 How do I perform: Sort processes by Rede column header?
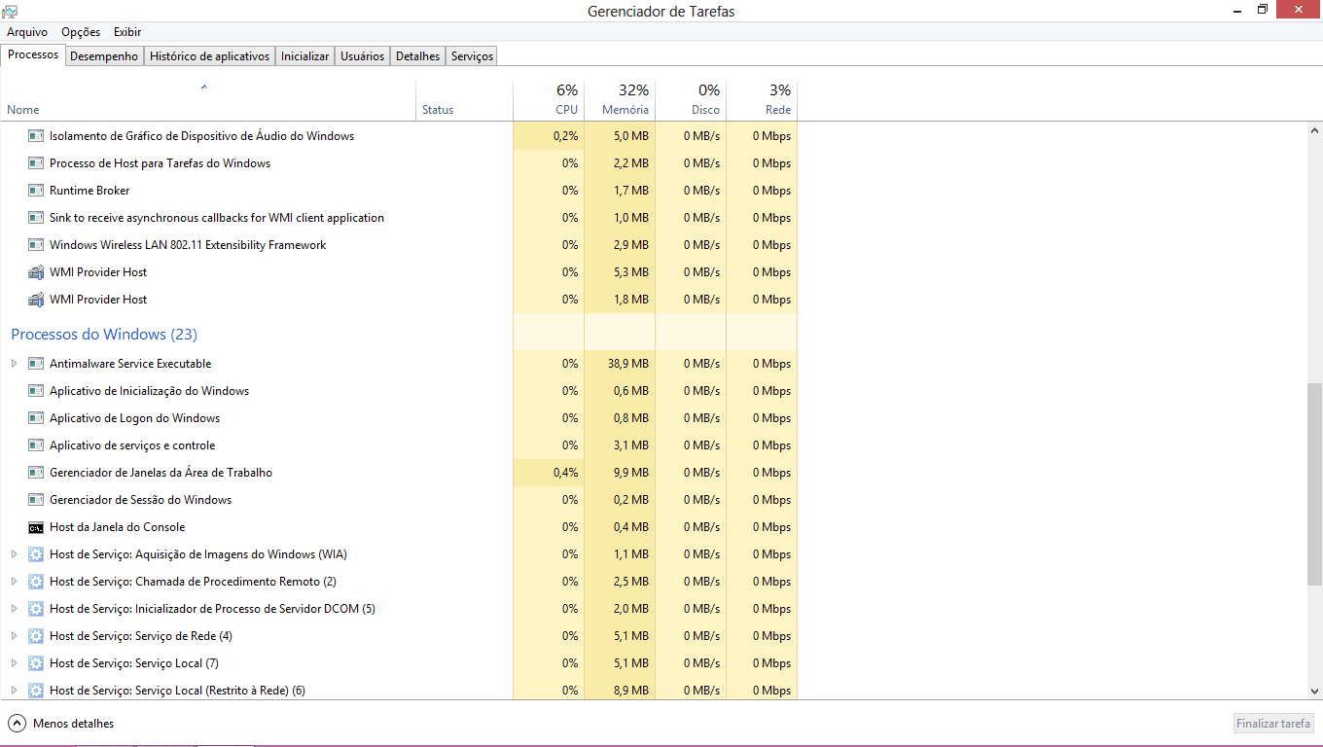[x=762, y=99]
